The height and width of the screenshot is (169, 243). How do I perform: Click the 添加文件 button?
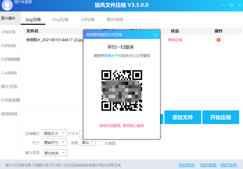[183, 117]
